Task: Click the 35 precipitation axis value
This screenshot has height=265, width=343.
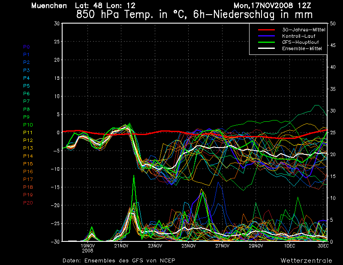Action: pos(333,89)
